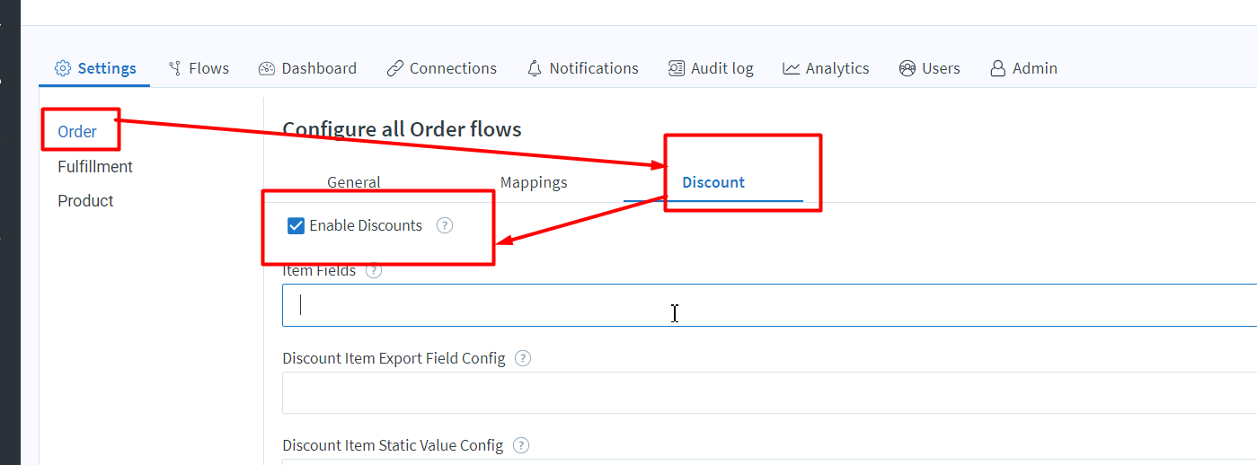Viewport: 1257px width, 465px height.
Task: Show help for Item Fields
Action: [x=374, y=270]
